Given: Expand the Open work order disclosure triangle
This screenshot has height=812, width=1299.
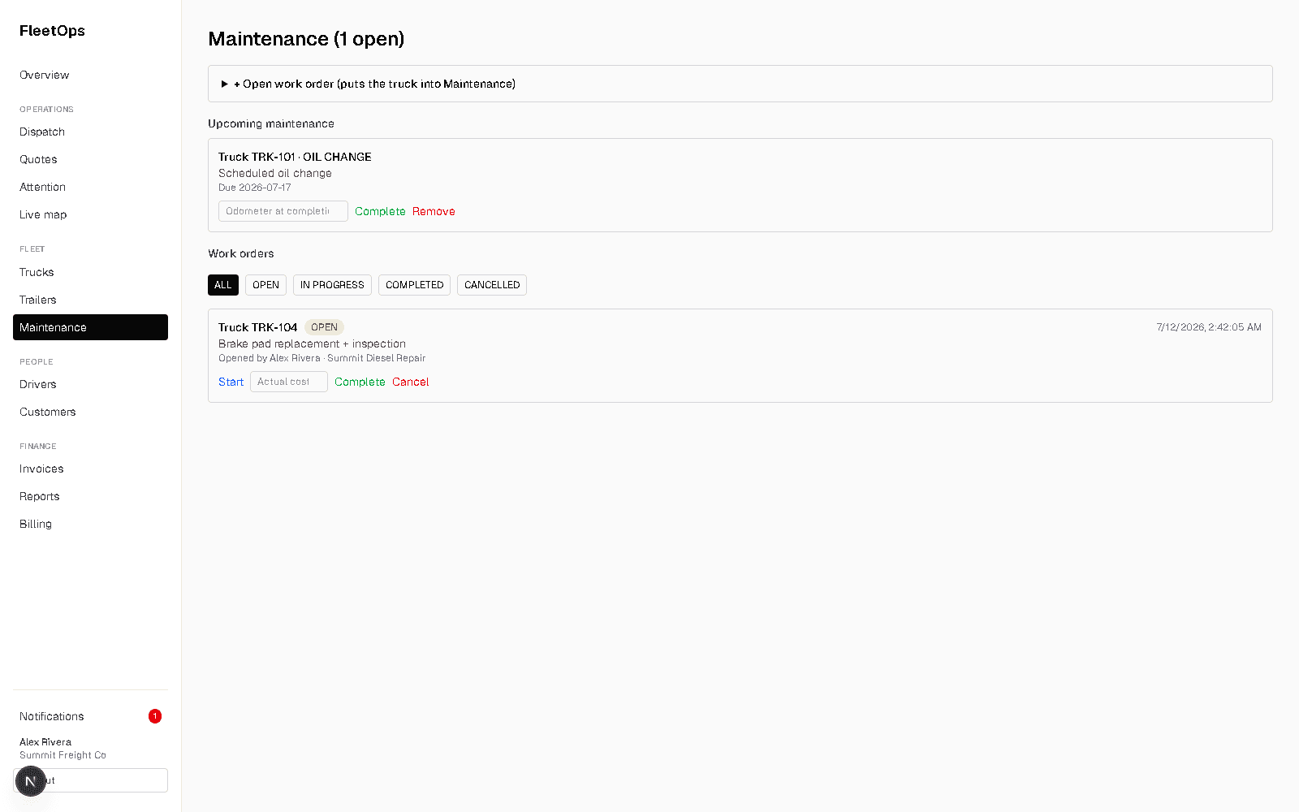Looking at the screenshot, I should [225, 84].
